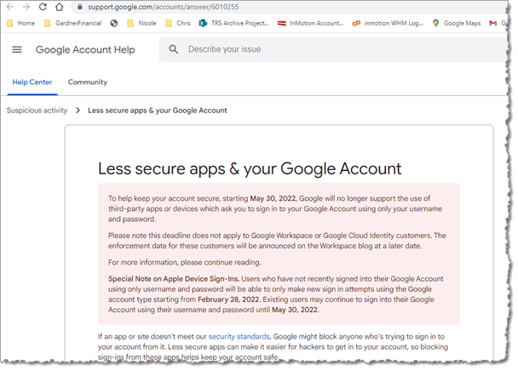Screen dimensions: 518x370
Task: Click the browser back arrow
Action: pyautogui.click(x=9, y=7)
